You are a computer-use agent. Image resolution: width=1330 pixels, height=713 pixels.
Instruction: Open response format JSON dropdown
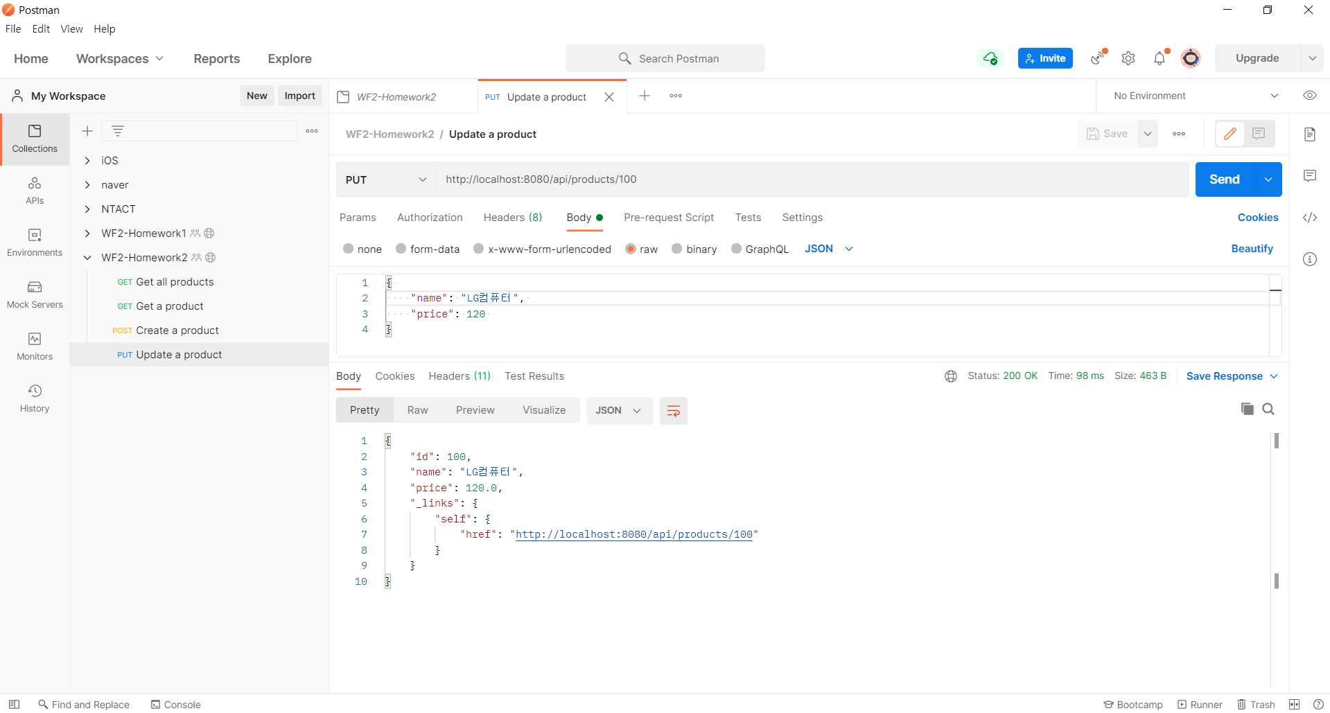(619, 411)
